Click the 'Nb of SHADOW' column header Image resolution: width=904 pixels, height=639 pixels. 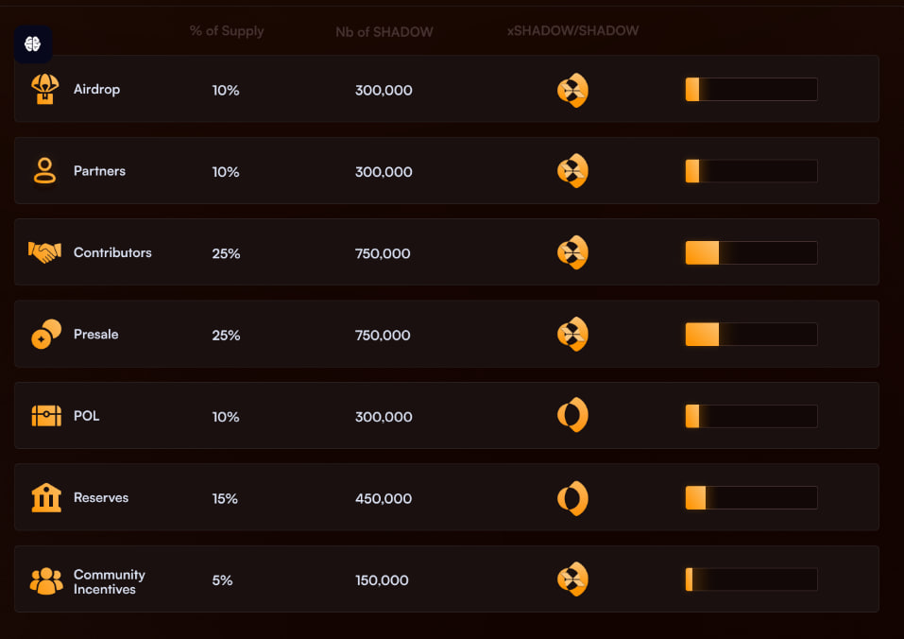pos(384,32)
